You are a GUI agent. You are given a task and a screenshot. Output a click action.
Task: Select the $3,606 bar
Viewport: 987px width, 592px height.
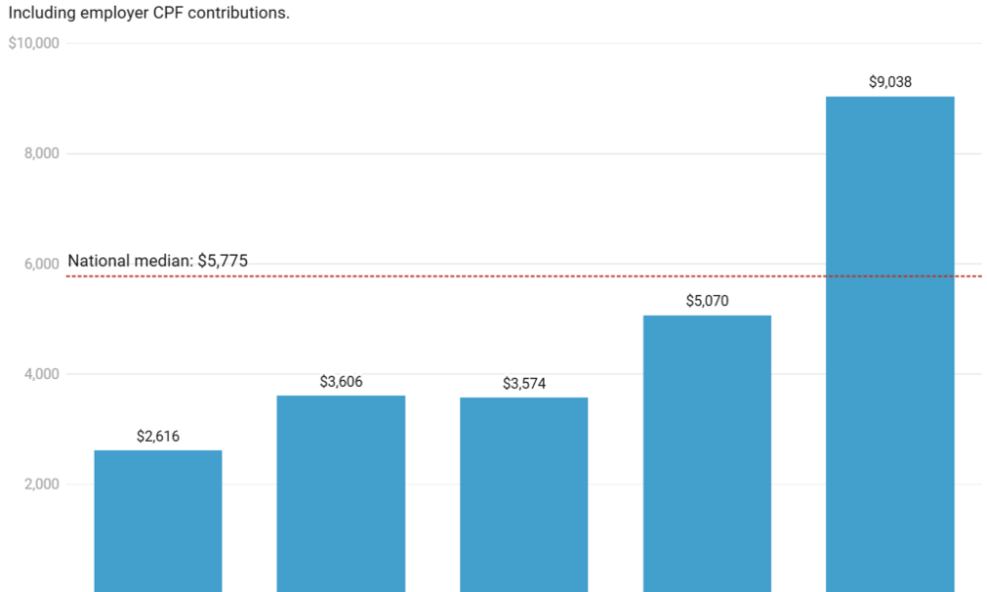pyautogui.click(x=341, y=493)
